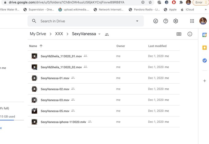209x144 pixels.
Task: Select SexyVanessa-01.mov file name
Action: tap(55, 78)
